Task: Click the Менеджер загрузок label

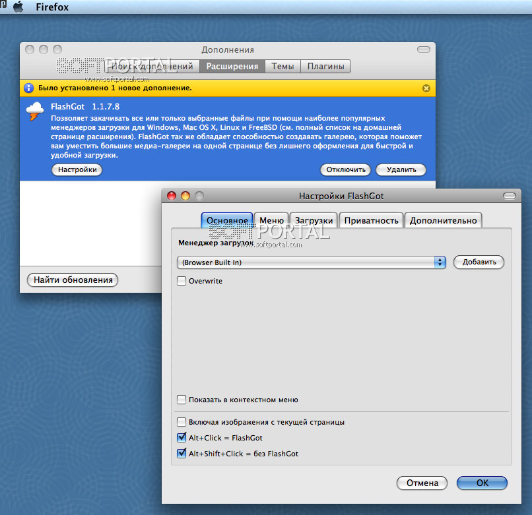Action: pos(216,243)
